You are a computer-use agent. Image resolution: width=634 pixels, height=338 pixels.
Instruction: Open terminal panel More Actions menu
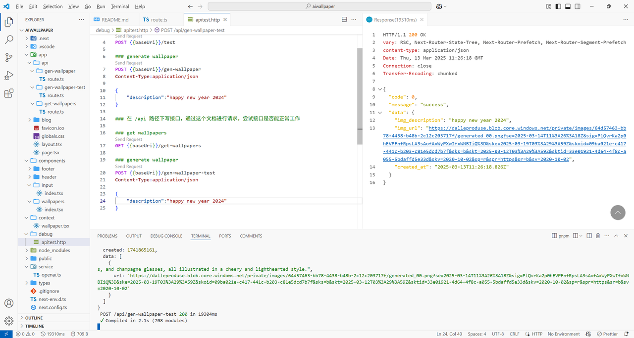tap(607, 236)
